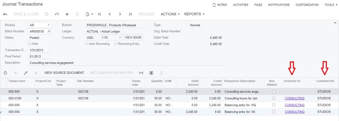This screenshot has width=339, height=121.
Task: Click the Release button
Action: (x=147, y=14)
